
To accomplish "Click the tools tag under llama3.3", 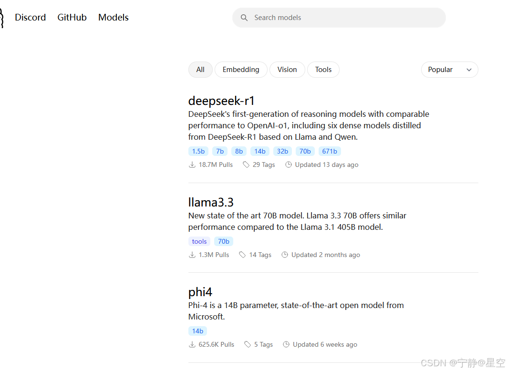I will [199, 241].
